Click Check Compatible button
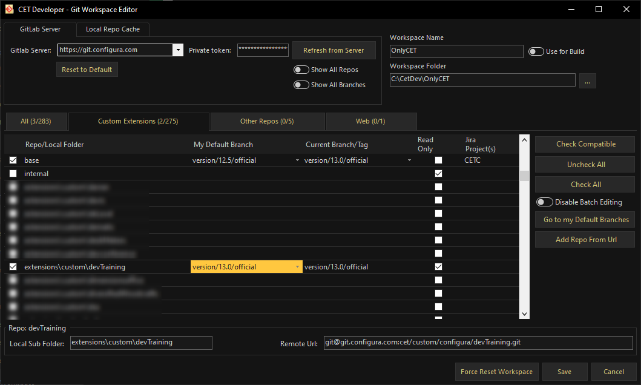This screenshot has height=385, width=641. pyautogui.click(x=585, y=144)
